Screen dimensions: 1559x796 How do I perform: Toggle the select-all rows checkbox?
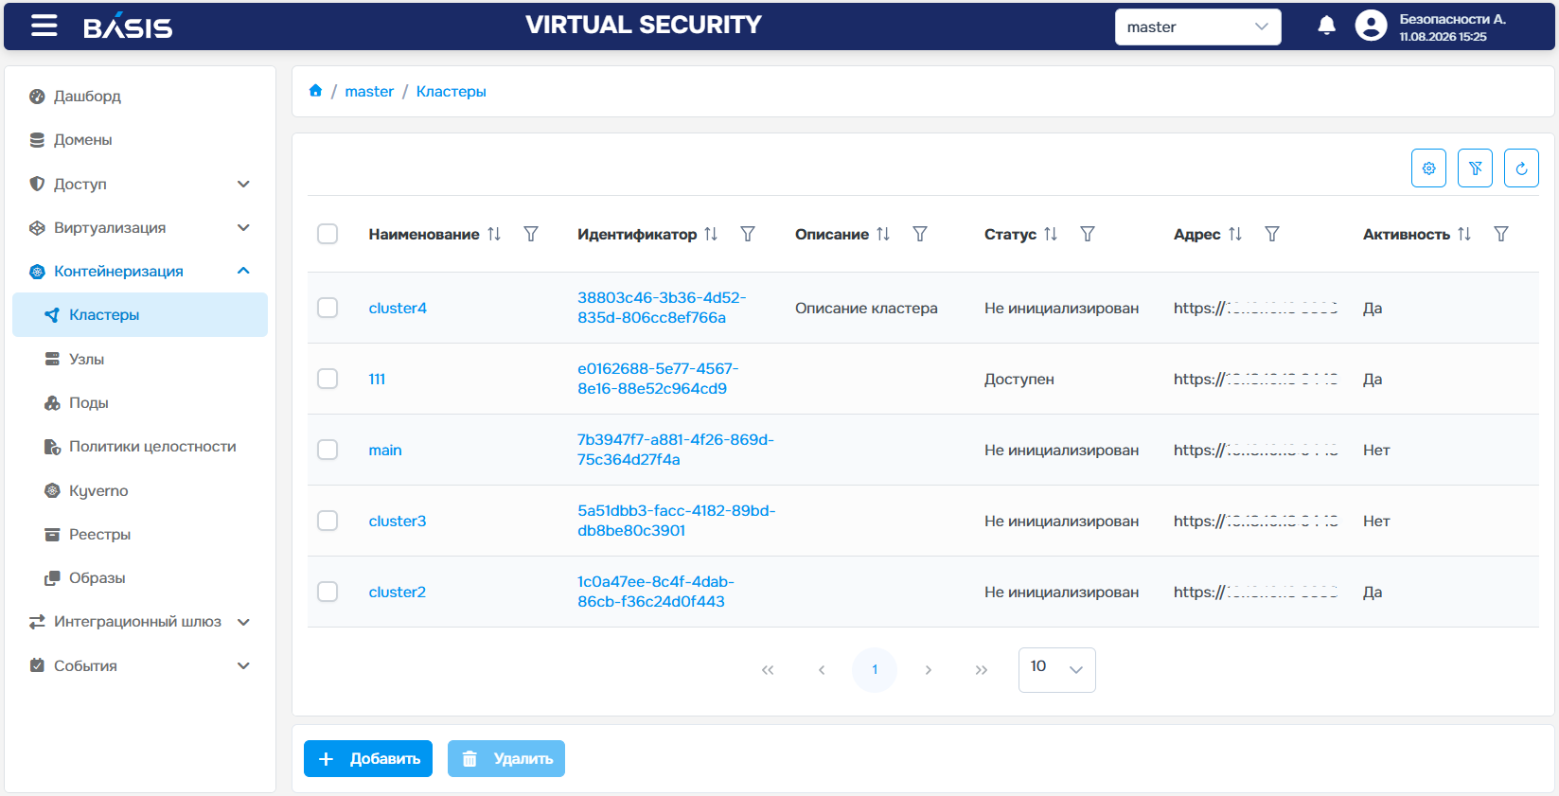(x=328, y=234)
